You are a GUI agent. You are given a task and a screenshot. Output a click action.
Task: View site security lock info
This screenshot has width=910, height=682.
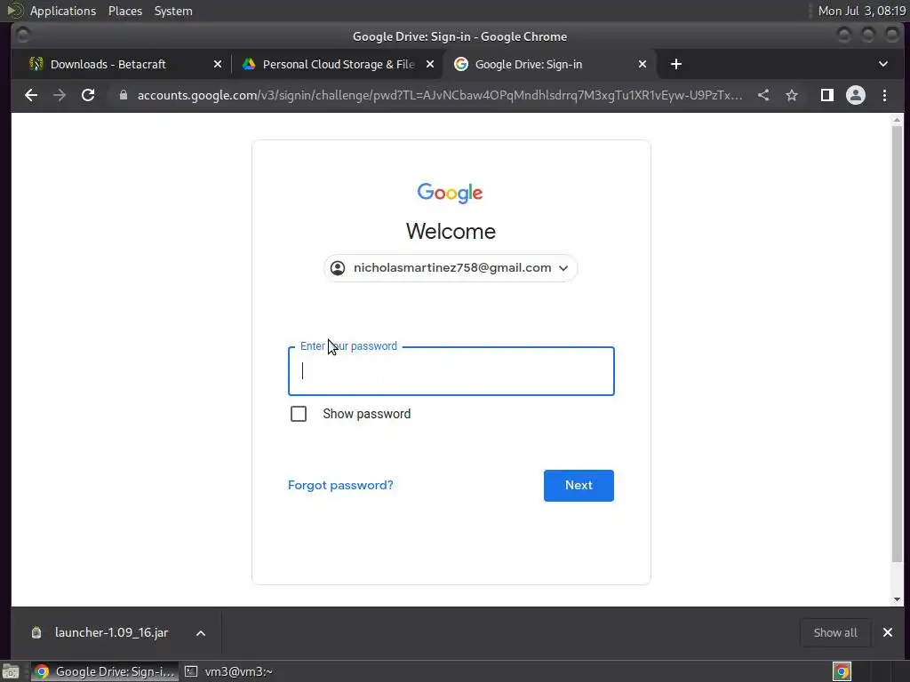point(123,95)
